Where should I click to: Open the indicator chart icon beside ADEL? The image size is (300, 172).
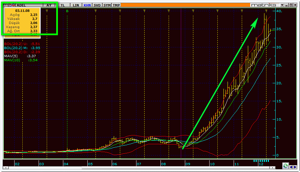pyautogui.click(x=12, y=5)
